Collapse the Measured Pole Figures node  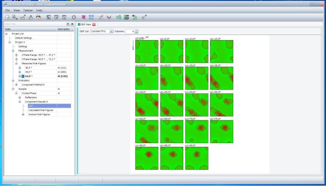16,63
